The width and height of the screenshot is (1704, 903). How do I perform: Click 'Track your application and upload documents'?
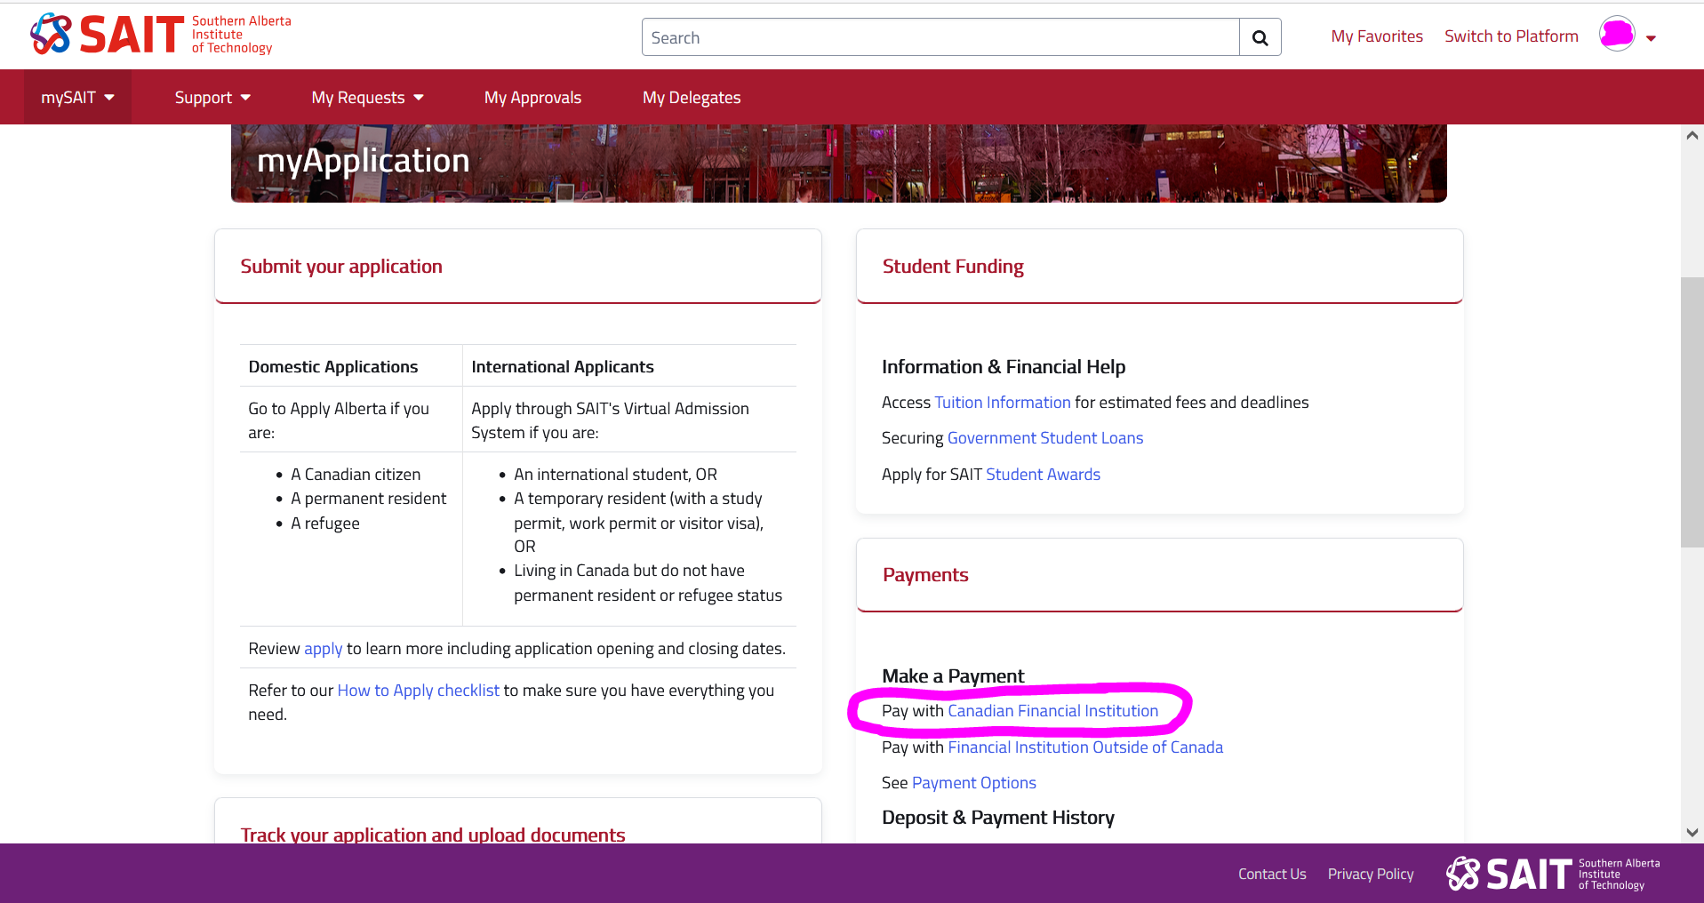tap(433, 835)
